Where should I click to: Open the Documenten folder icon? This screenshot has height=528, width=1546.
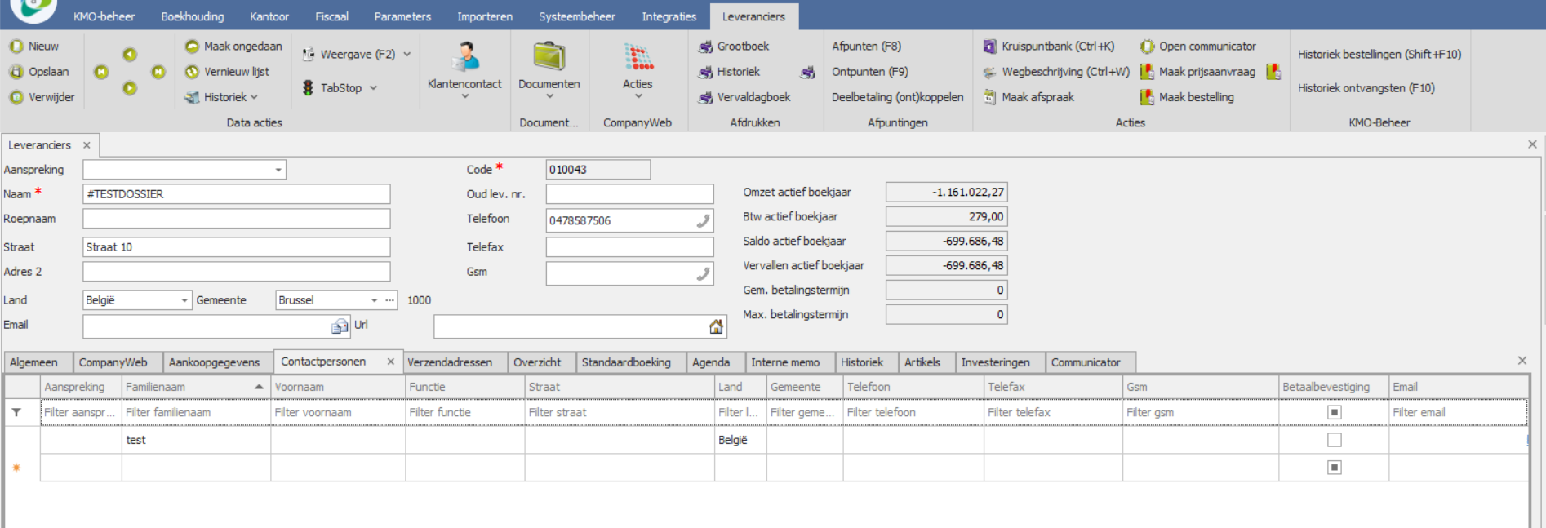point(549,57)
